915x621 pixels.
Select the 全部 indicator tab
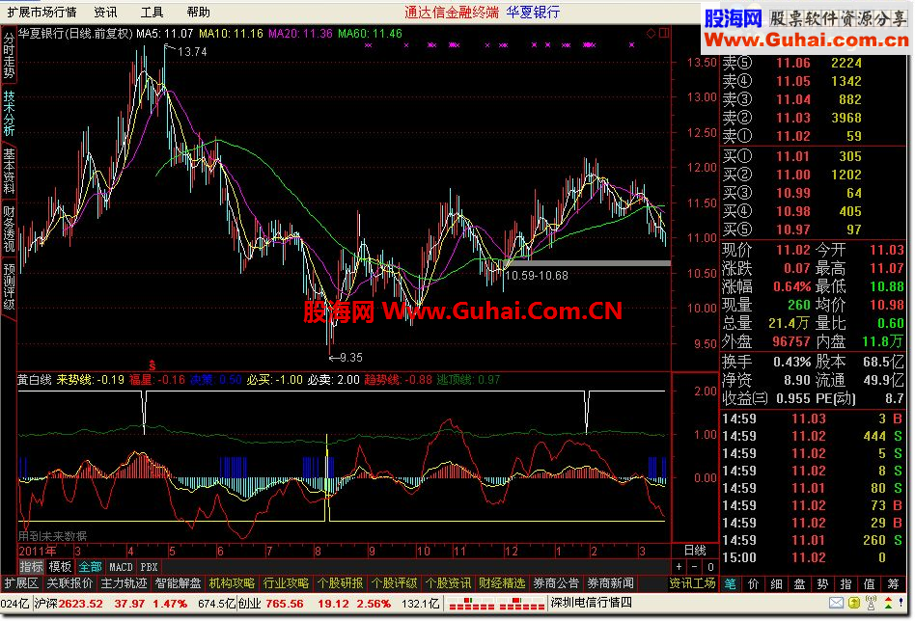click(x=90, y=567)
